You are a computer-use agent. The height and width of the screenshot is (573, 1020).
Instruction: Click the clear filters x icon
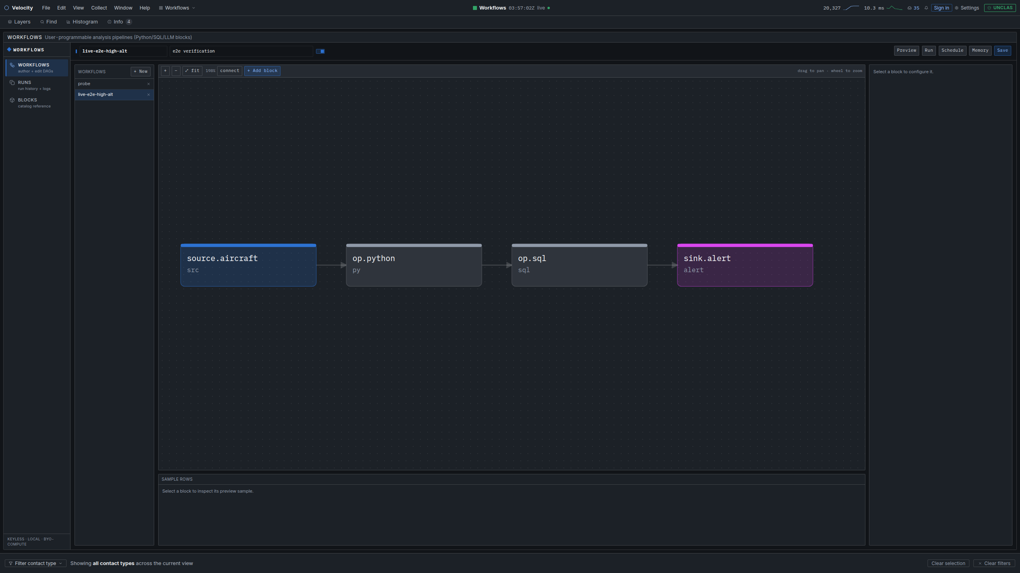click(x=980, y=563)
